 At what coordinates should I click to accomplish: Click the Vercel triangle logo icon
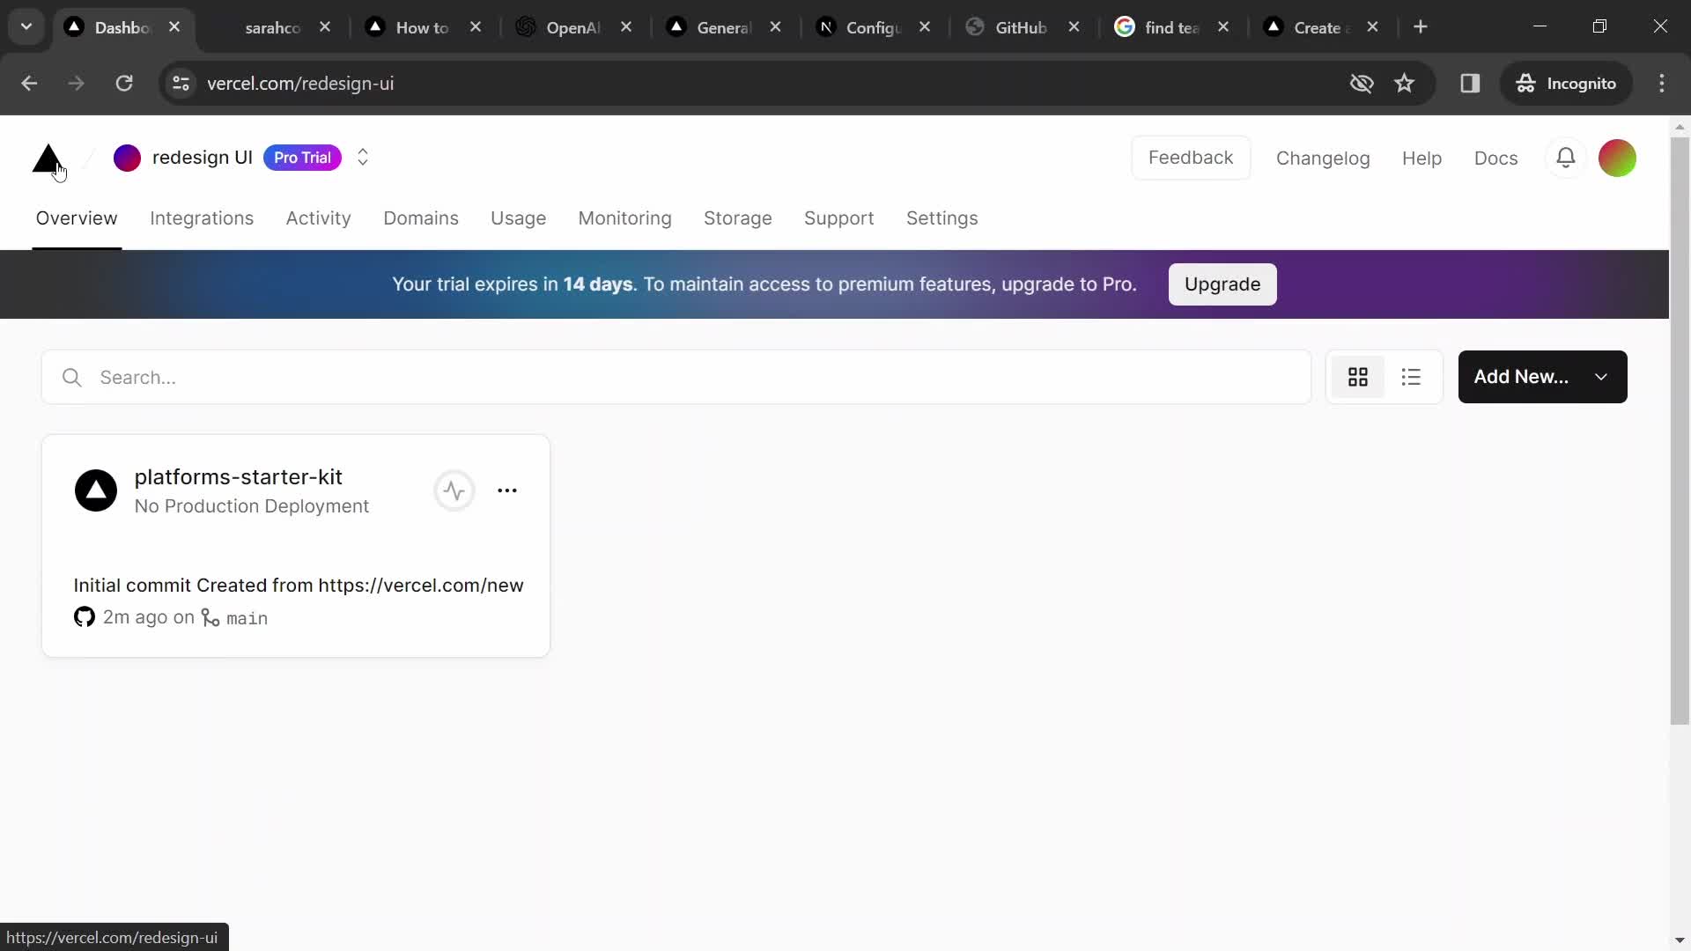point(48,158)
